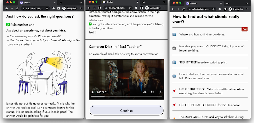Viewport: 254px width, 123px height.
Task: Click the video progress bar
Action: (x=126, y=96)
